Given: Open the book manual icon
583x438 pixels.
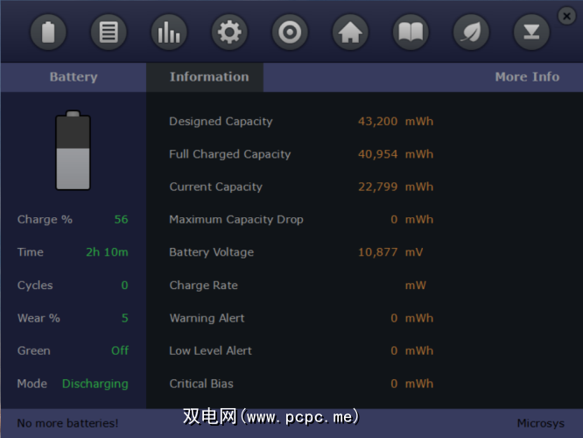Looking at the screenshot, I should [411, 33].
